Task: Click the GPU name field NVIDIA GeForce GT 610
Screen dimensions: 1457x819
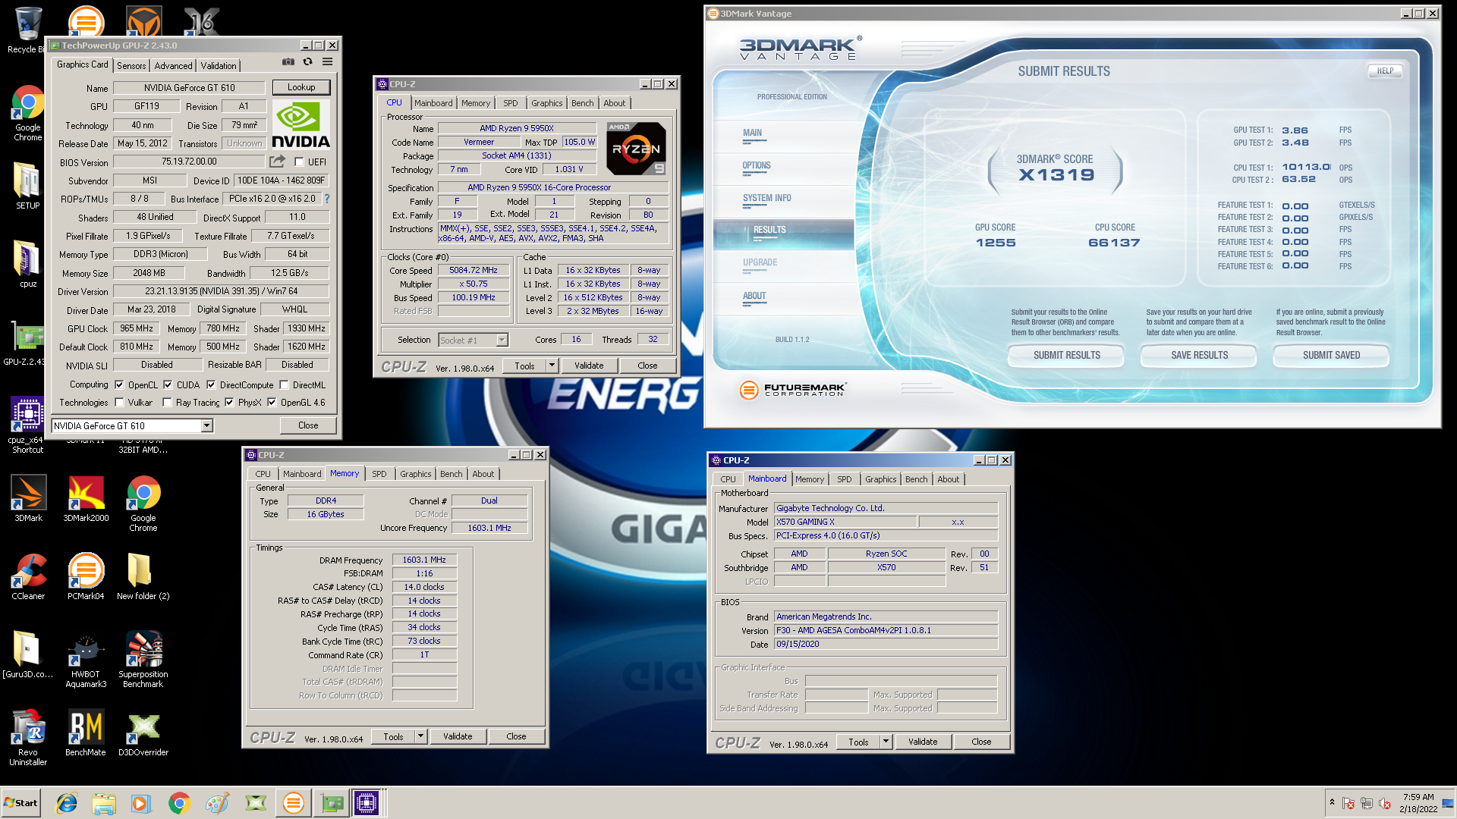Action: point(189,88)
